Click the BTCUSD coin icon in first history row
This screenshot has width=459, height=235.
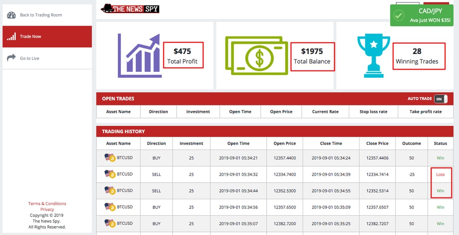[x=110, y=158]
